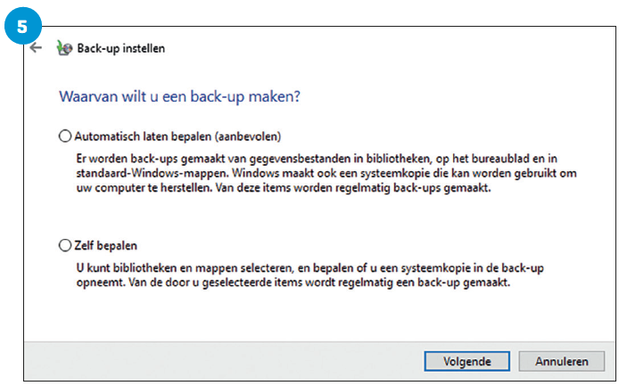Click the 'Zelf bepalen' label text
The image size is (619, 386).
point(106,245)
